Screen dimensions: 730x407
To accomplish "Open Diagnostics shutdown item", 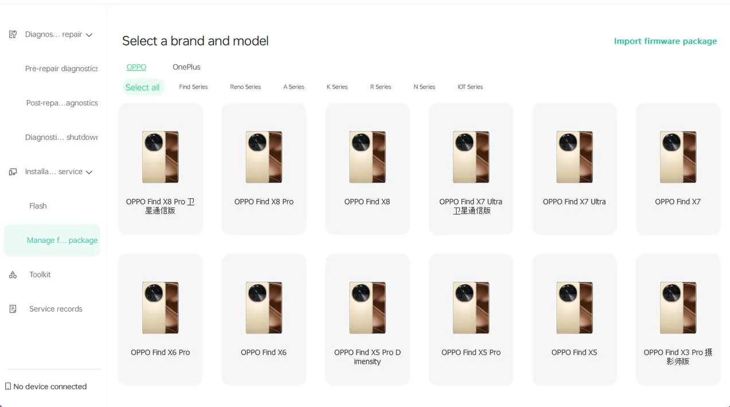I will tap(61, 138).
